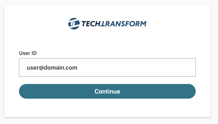Screen dimensions: 218x124
Task: Focus the User ID input field
Action: click(107, 67)
